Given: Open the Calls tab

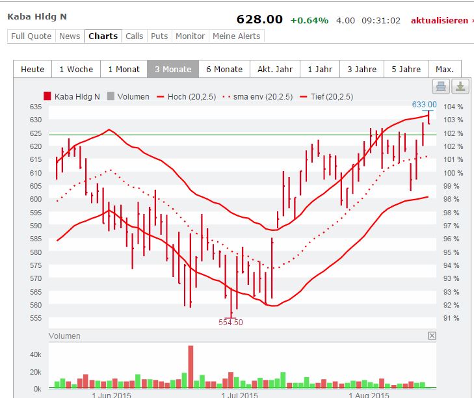Looking at the screenshot, I should 134,36.
